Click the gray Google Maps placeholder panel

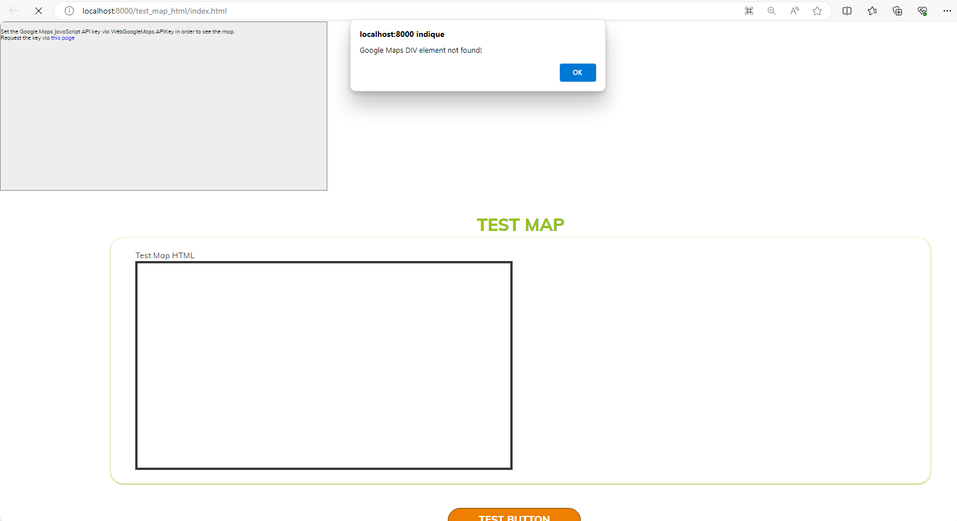[164, 114]
